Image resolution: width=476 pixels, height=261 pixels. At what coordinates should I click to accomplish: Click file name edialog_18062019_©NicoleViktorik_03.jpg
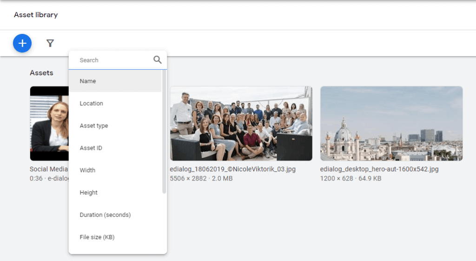232,169
